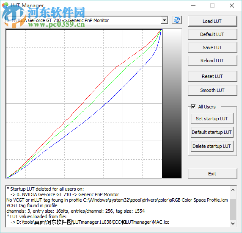Apply the Default LUT button
Image resolution: width=242 pixels, height=233 pixels.
(x=212, y=34)
